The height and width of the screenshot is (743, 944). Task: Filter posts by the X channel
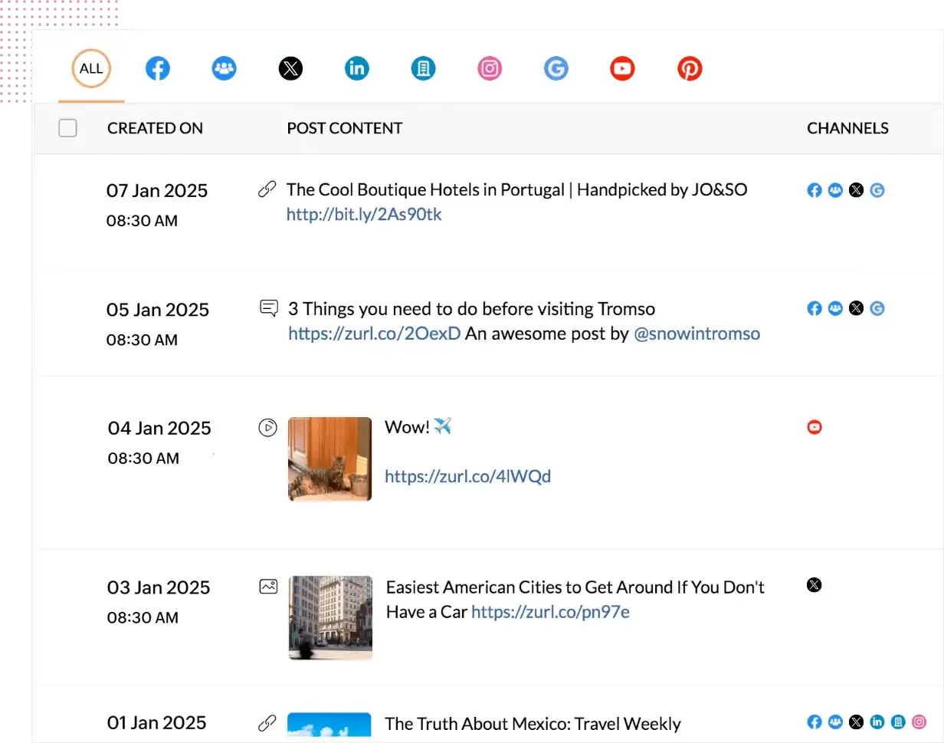coord(290,68)
